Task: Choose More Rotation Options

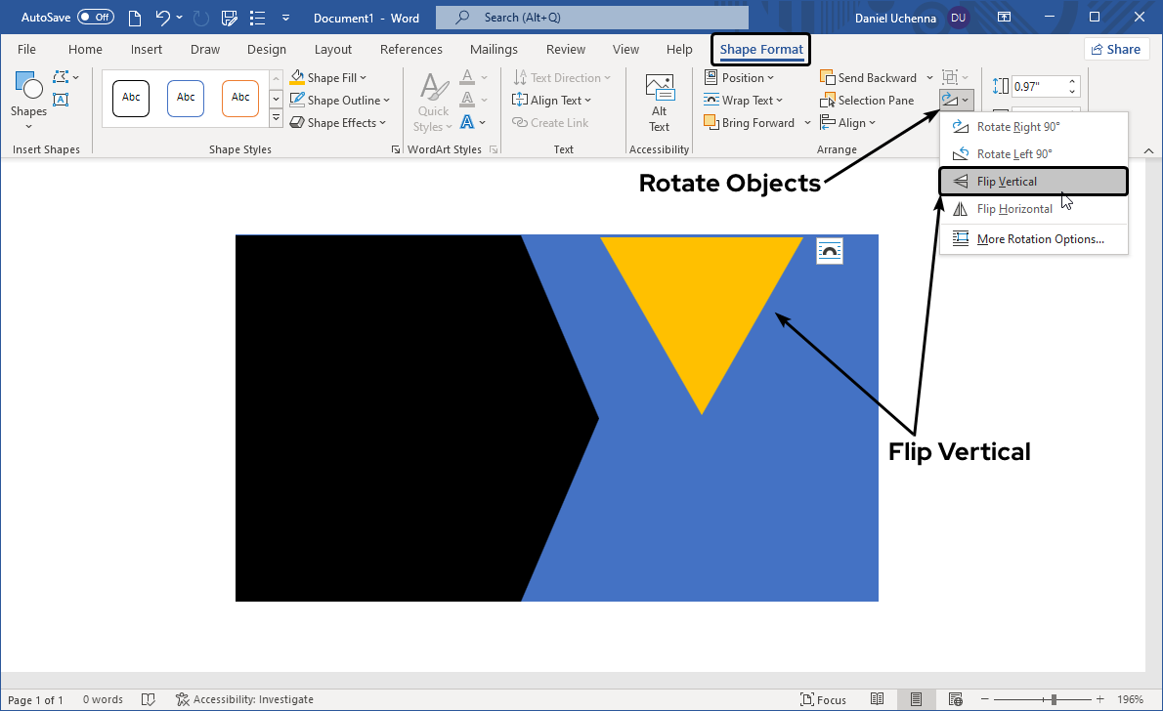Action: (x=1040, y=239)
